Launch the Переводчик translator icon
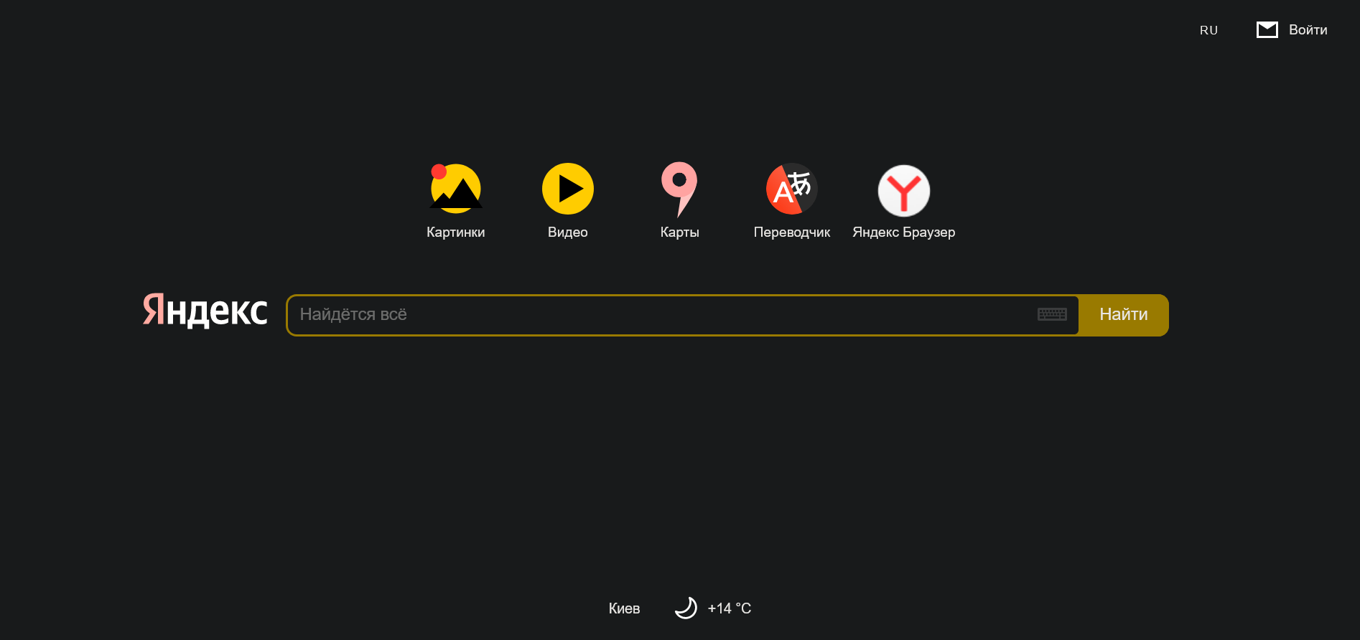Screen dimensions: 1360x640 791,189
